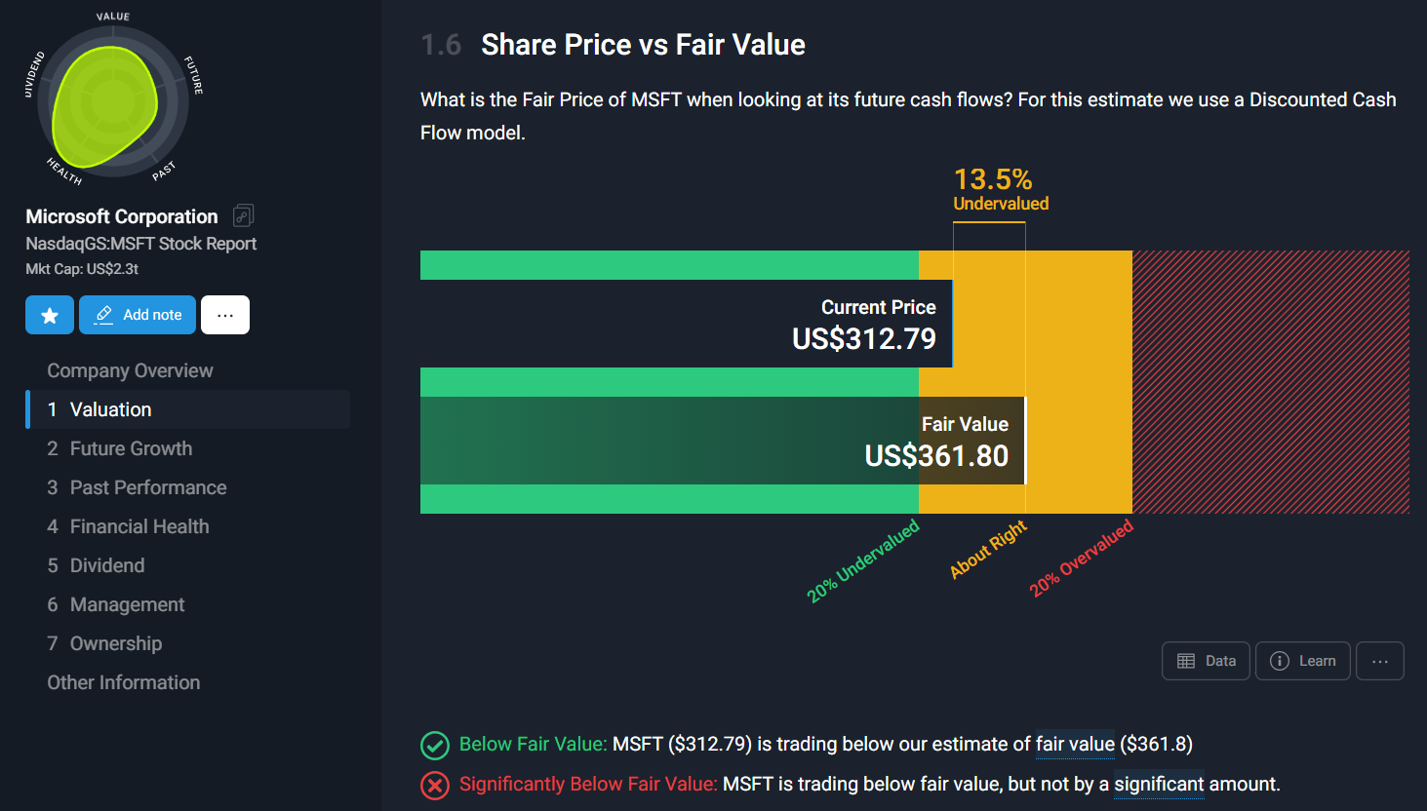Click the Data button below the chart

point(1206,660)
